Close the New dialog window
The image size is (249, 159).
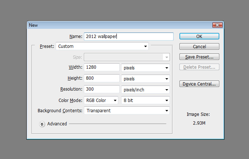pos(218,25)
